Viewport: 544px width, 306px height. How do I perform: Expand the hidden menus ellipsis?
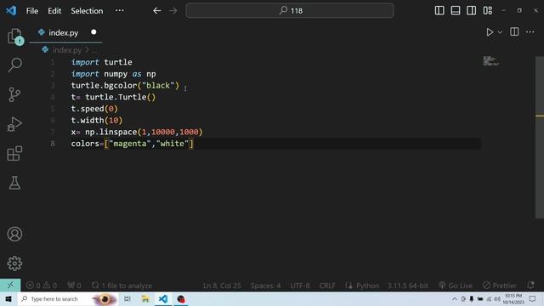120,10
